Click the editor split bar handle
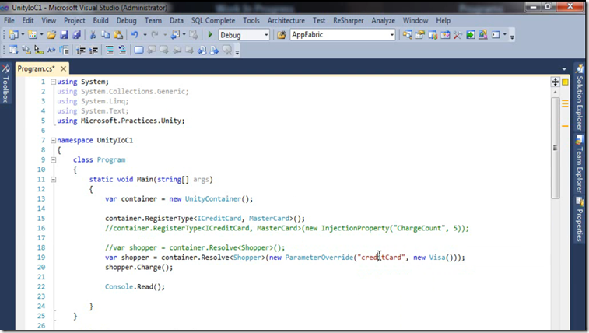Screen dimensions: 589x333 click(556, 82)
